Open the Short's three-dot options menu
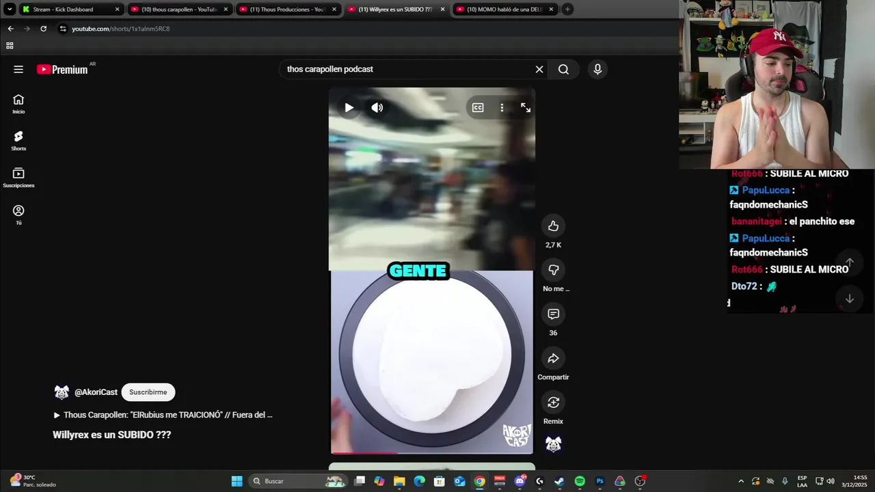 pyautogui.click(x=502, y=107)
